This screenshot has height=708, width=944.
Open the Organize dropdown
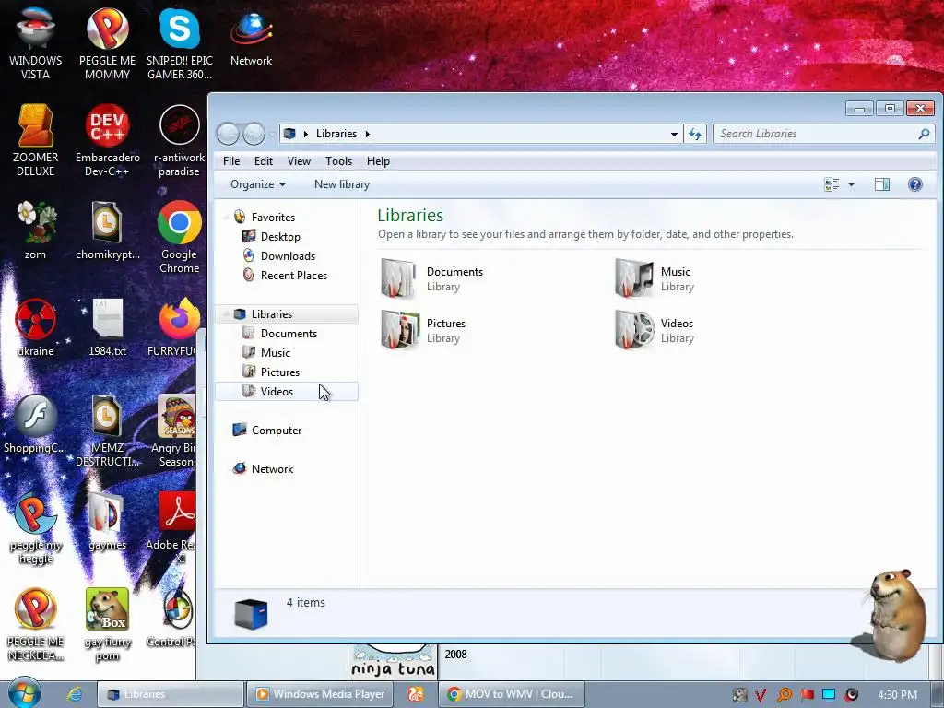coord(258,184)
